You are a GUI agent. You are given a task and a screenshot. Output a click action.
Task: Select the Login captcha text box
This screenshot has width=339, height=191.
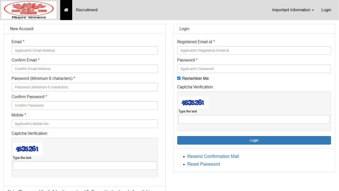click(x=254, y=119)
